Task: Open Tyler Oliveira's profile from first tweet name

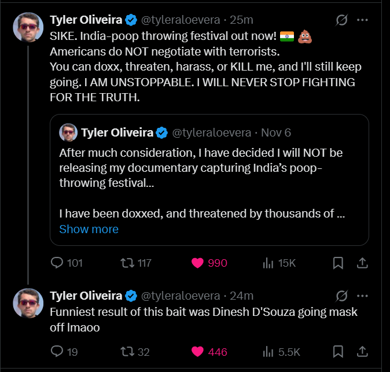Action: [x=86, y=20]
